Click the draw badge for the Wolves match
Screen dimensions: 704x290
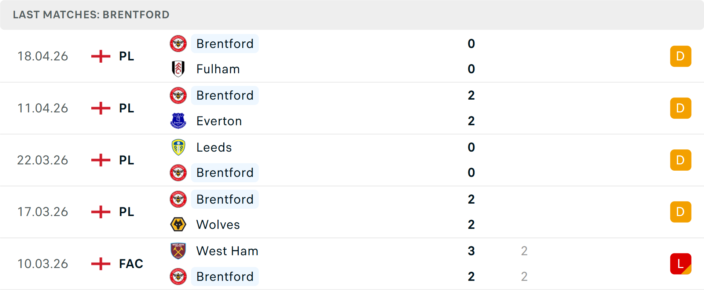coord(681,212)
